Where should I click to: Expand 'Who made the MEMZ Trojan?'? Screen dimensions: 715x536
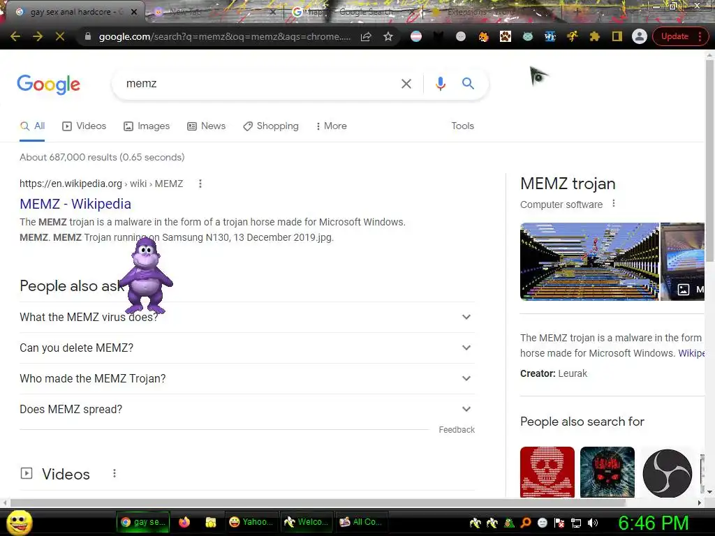coord(247,379)
